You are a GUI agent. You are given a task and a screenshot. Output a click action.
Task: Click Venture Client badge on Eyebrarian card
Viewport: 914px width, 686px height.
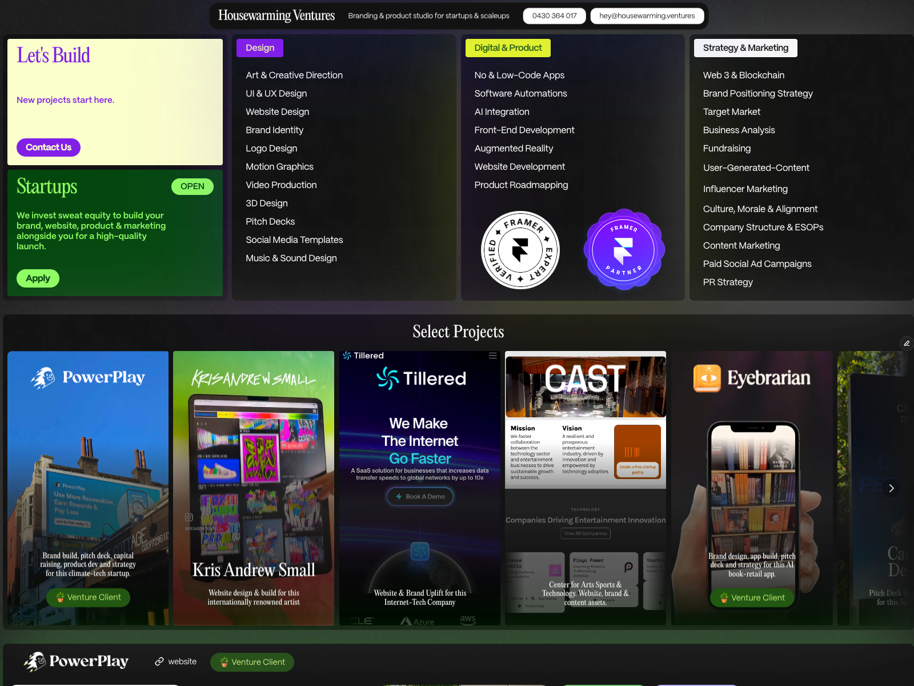coord(752,598)
